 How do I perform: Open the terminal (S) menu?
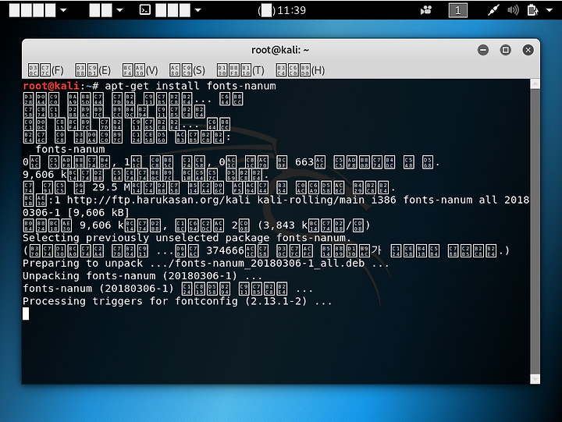click(187, 70)
